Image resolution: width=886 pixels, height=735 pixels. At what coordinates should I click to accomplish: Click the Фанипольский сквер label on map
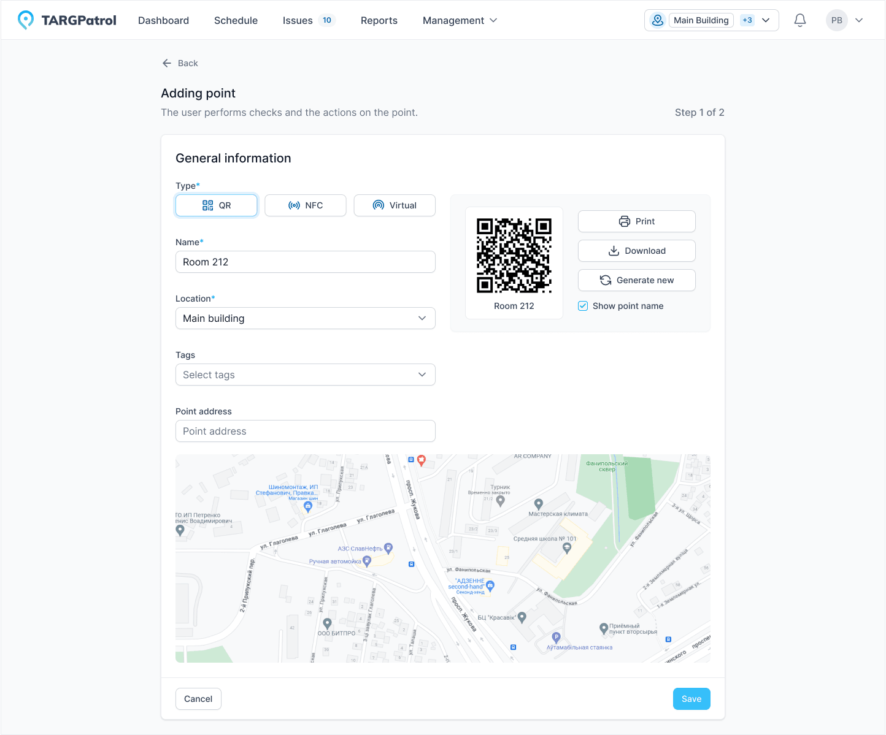tap(607, 467)
